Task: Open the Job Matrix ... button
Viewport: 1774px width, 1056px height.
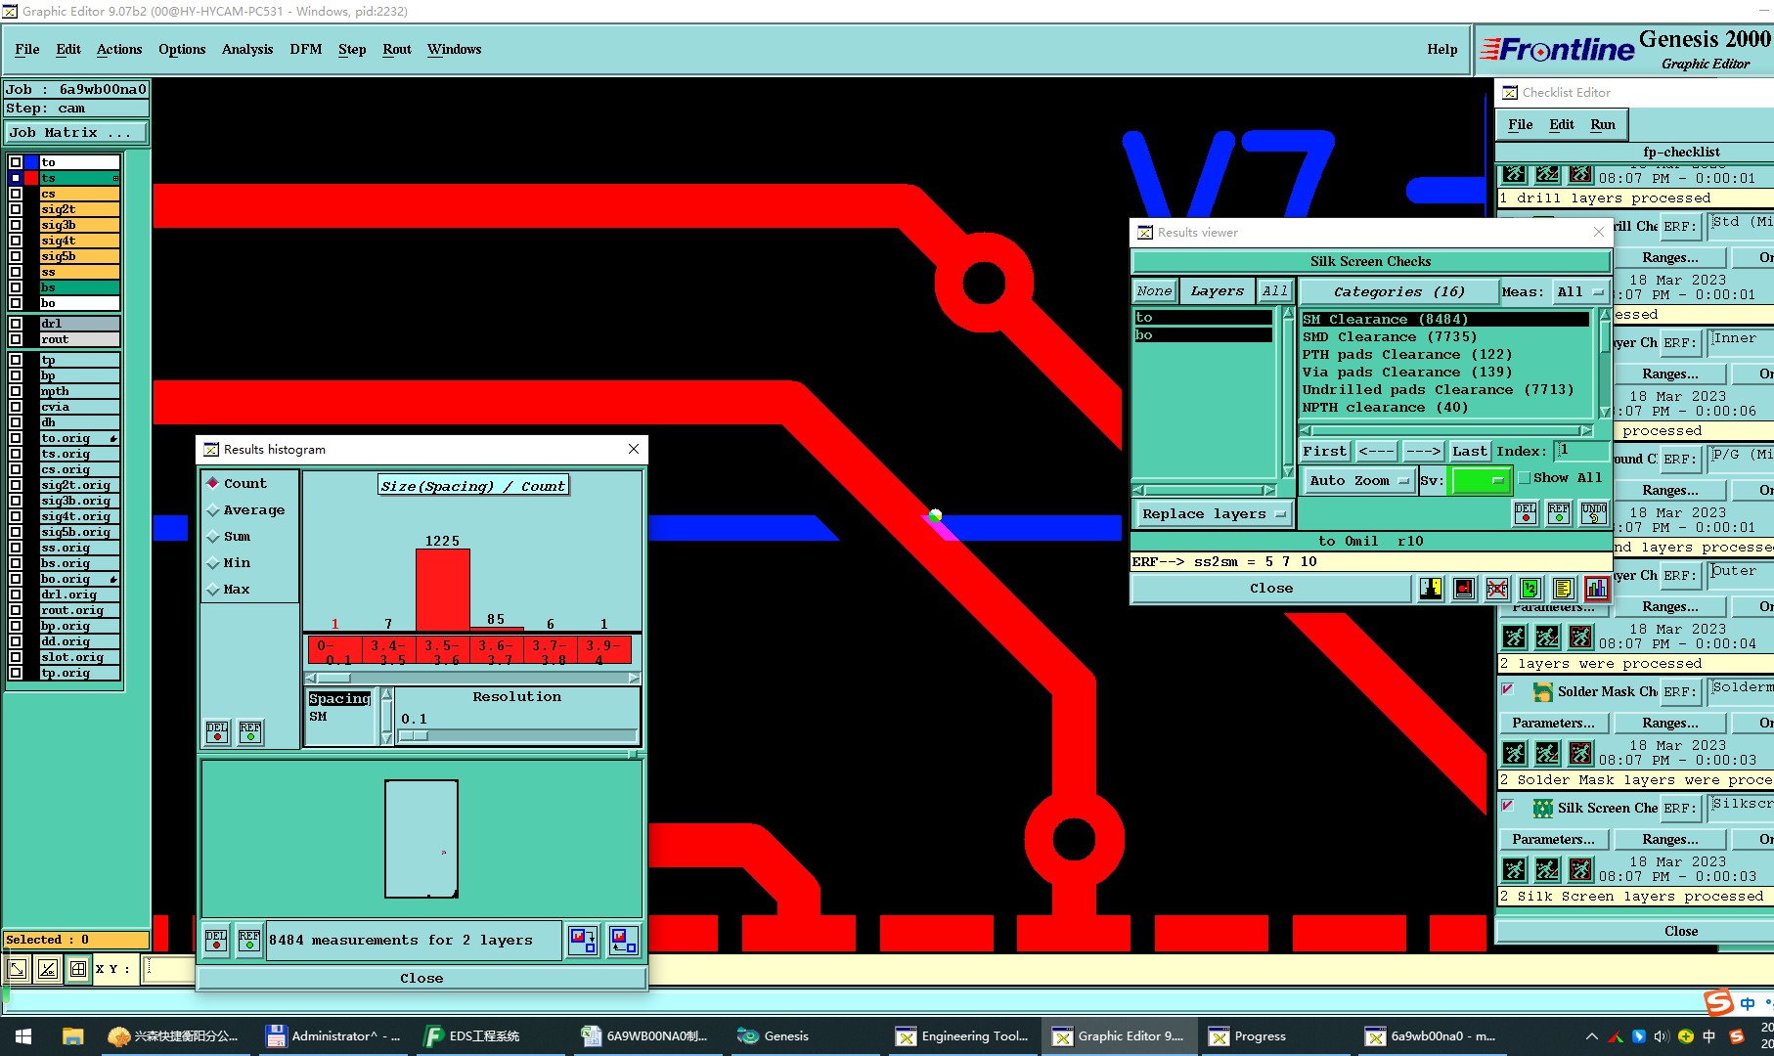Action: [x=76, y=132]
